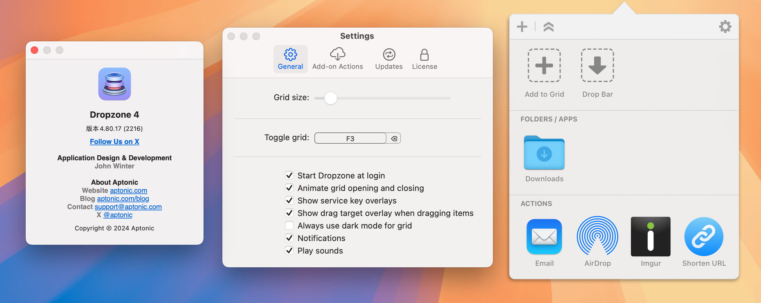The height and width of the screenshot is (303, 761).
Task: Select the Shorten URL action icon
Action: coord(704,236)
